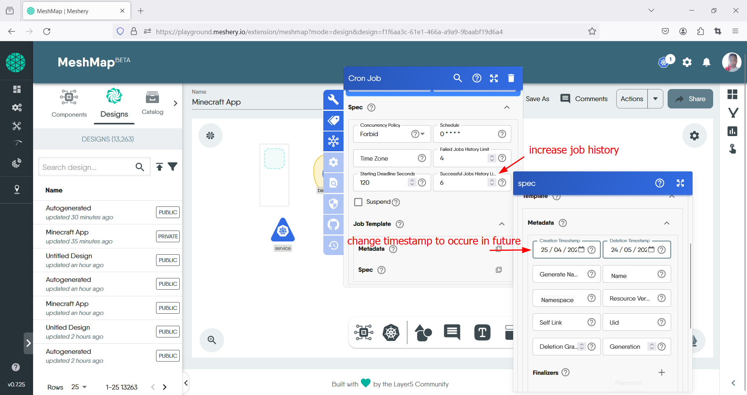The width and height of the screenshot is (747, 395).
Task: Click the text tool T icon
Action: click(x=482, y=332)
